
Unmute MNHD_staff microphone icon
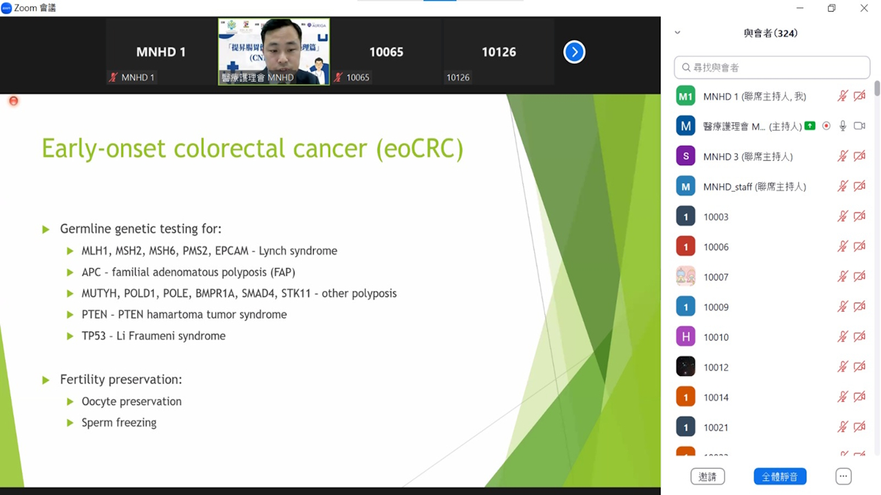[x=842, y=186]
